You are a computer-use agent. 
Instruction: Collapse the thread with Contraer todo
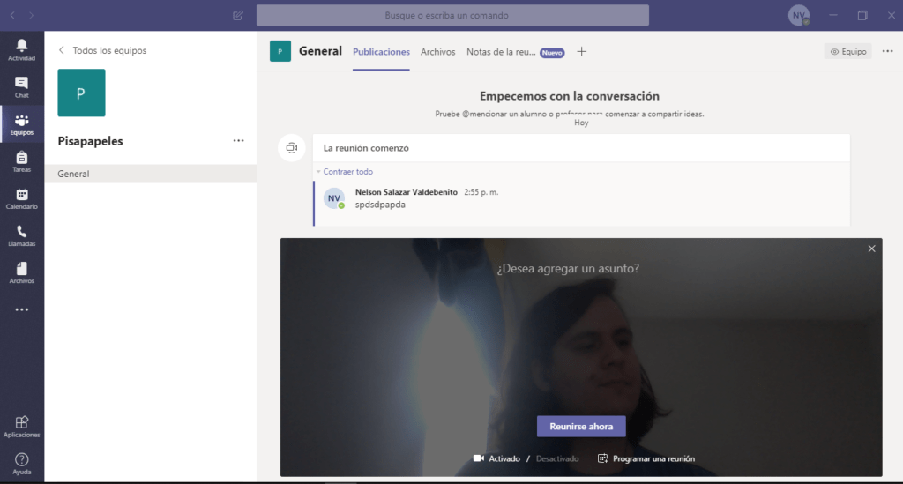coord(347,172)
